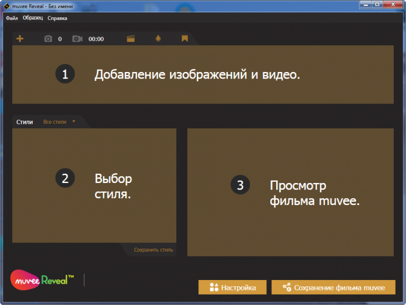Viewport: 406px width, 305px height.
Task: Click the muvee Reveal logo
Action: (x=42, y=280)
